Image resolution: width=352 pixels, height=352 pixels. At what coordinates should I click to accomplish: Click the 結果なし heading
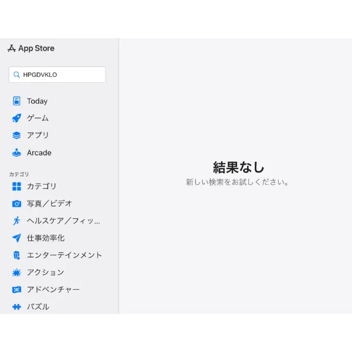[238, 167]
